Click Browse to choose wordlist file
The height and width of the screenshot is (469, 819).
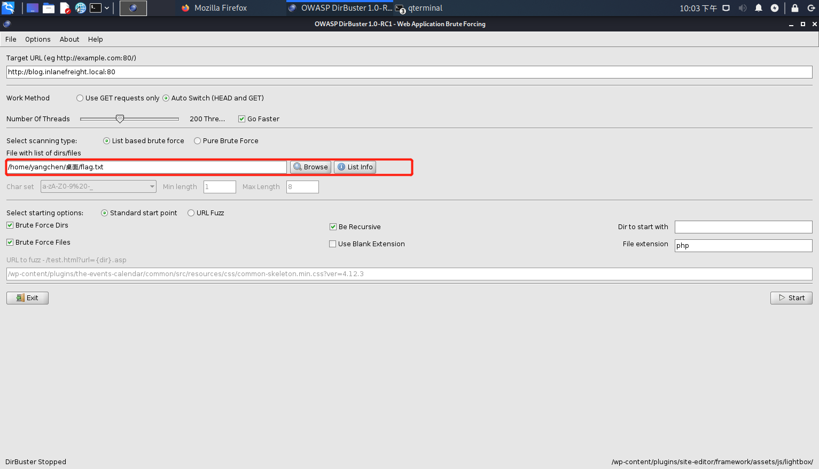pyautogui.click(x=310, y=167)
